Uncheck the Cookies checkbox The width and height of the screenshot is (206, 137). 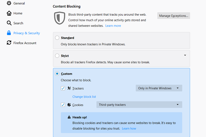click(x=63, y=105)
